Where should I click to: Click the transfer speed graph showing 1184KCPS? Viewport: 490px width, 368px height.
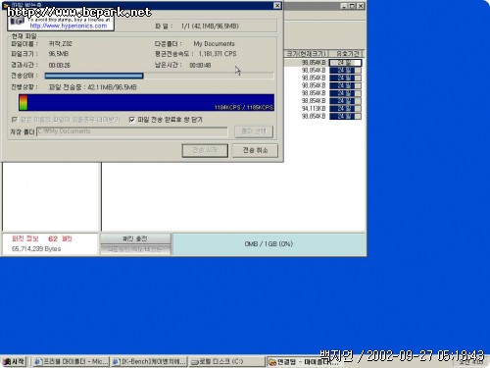tap(146, 103)
